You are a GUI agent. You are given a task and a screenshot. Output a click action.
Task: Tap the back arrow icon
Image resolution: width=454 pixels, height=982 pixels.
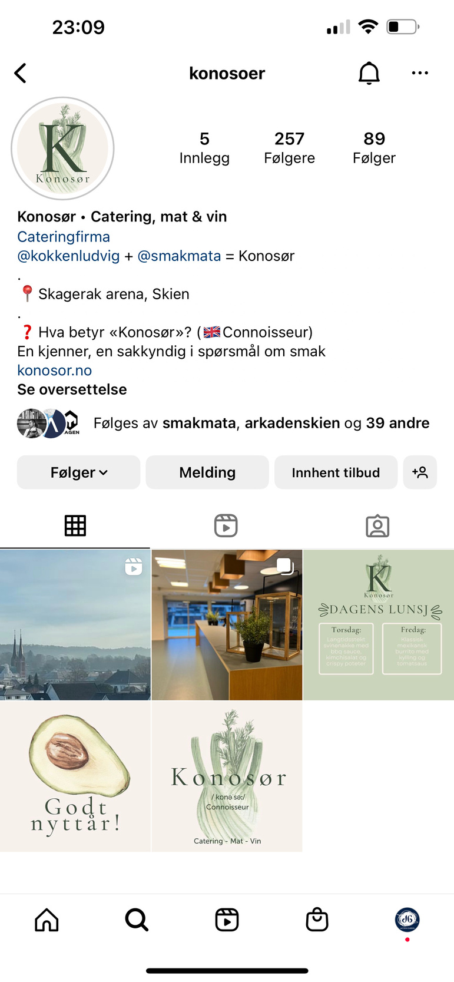coord(21,73)
